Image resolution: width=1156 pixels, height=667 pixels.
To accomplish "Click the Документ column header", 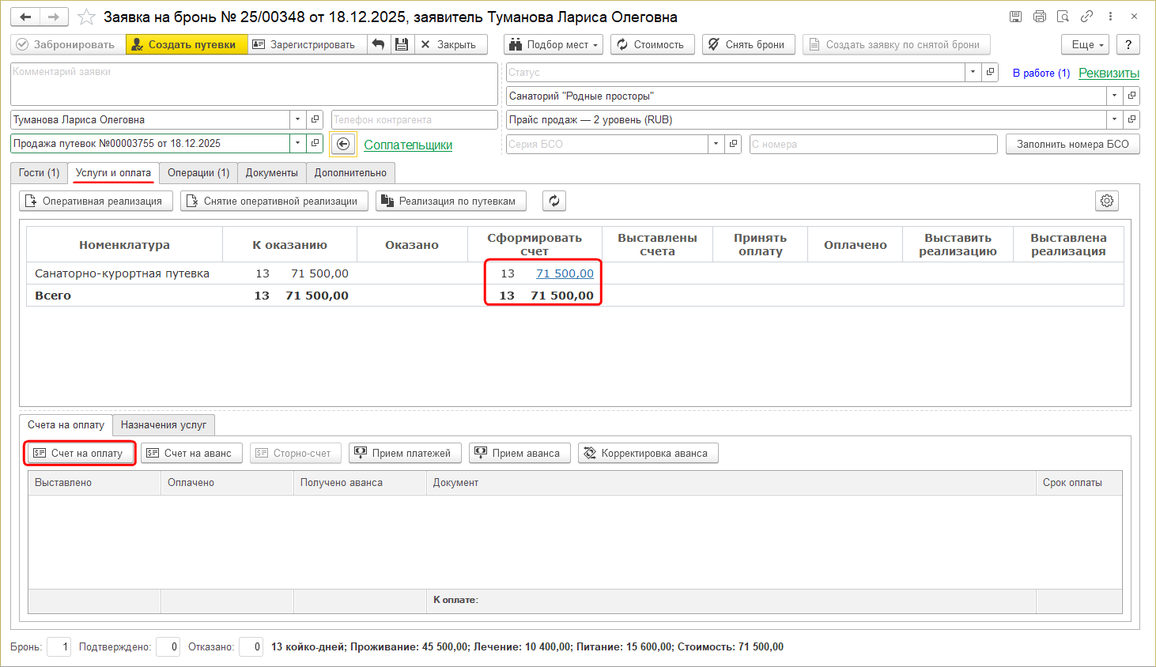I will click(731, 483).
